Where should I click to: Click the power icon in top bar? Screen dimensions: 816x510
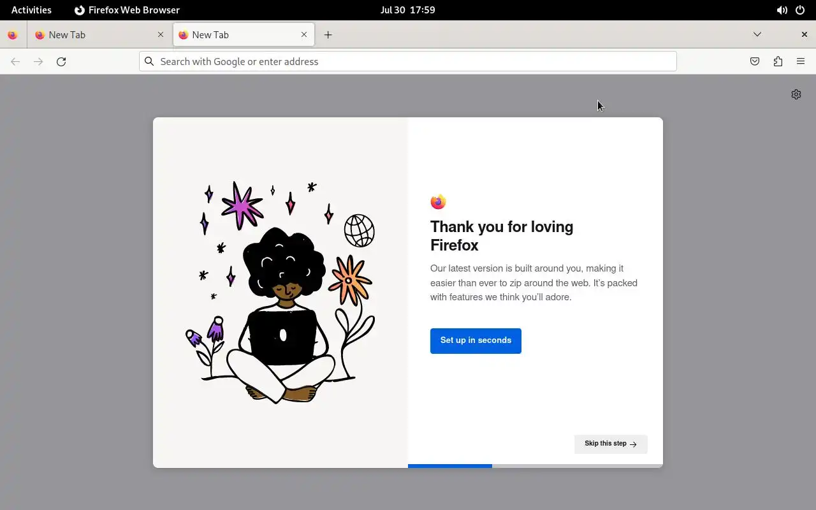[800, 10]
